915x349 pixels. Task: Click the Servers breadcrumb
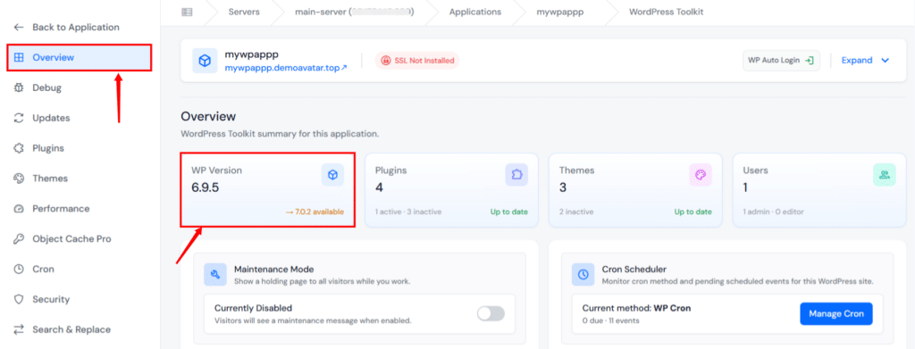(x=244, y=12)
